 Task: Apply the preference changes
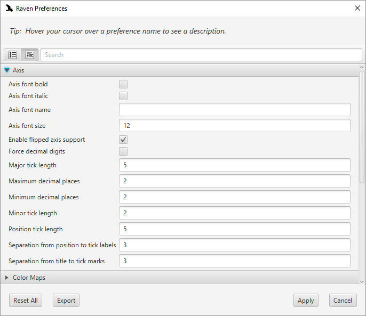click(x=306, y=301)
